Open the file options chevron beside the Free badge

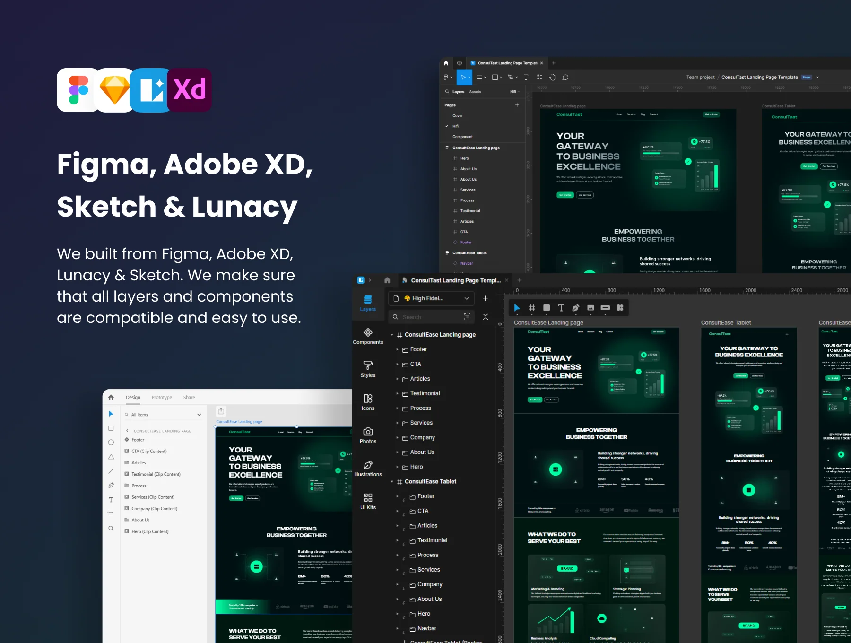[x=817, y=77]
